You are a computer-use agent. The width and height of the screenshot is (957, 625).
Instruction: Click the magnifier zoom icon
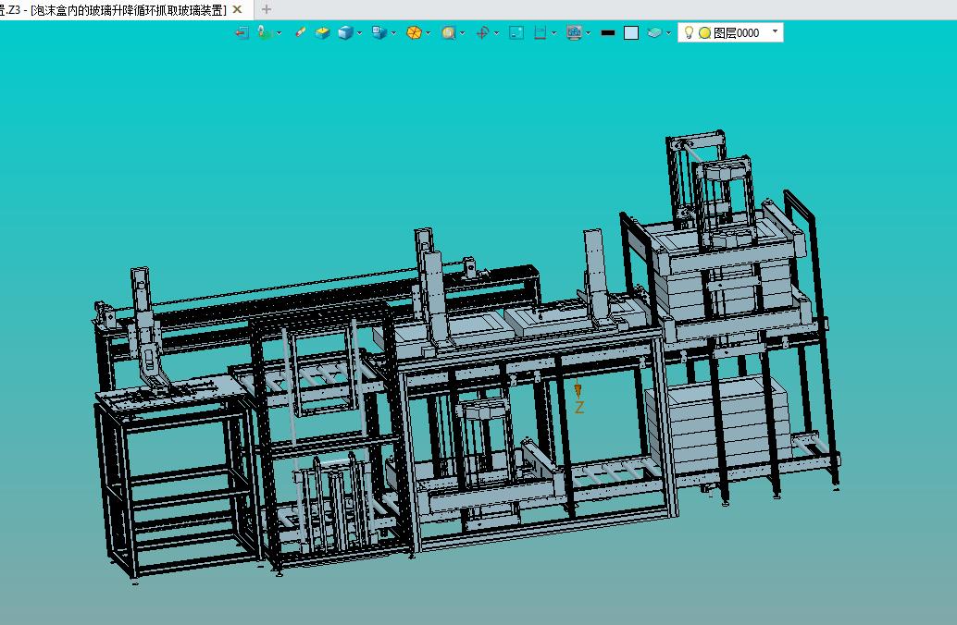pos(449,33)
